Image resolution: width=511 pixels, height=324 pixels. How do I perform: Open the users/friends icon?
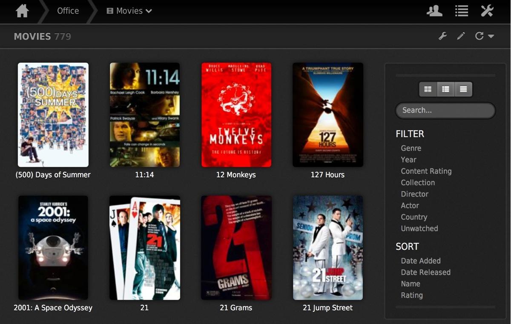point(434,11)
